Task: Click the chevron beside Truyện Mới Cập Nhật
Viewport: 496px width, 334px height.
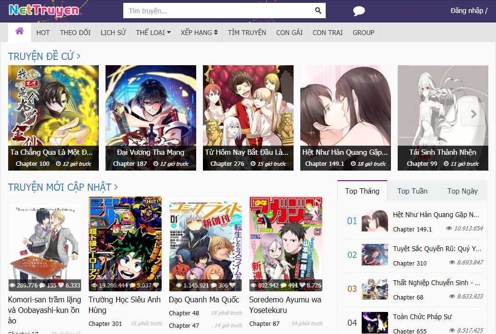Action: point(116,187)
